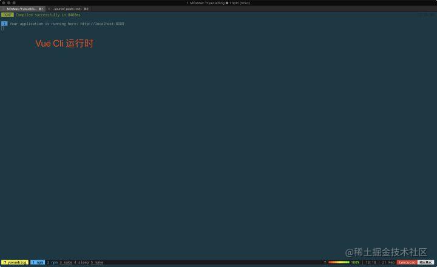
Task: Switch to the first terminal tab ⌘1
Action: tap(24, 9)
